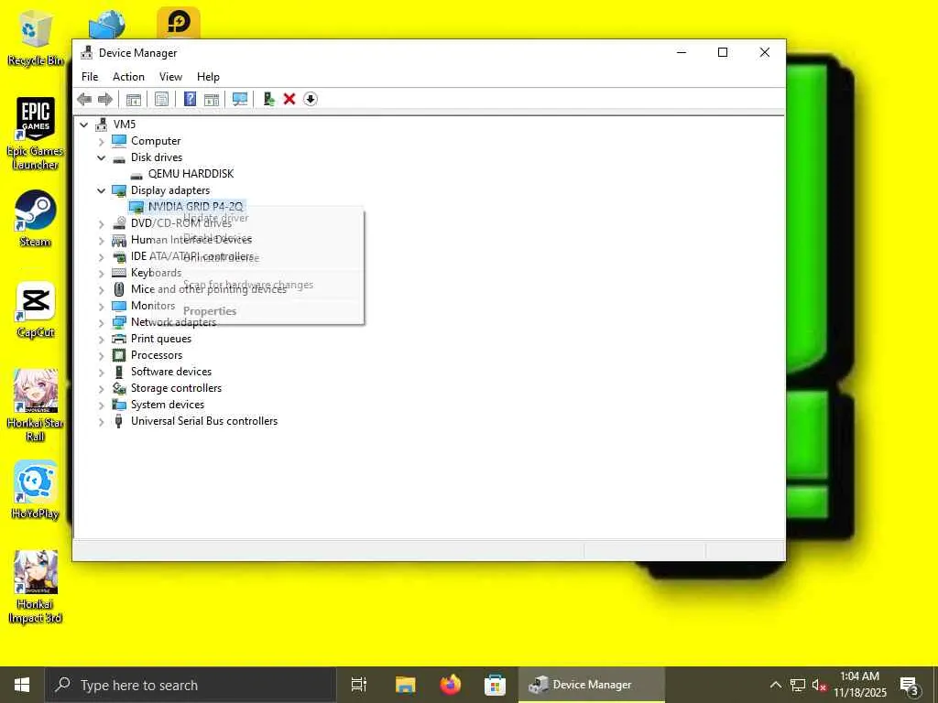The height and width of the screenshot is (703, 938).
Task: Select the Print queues printer icon
Action: tap(119, 339)
